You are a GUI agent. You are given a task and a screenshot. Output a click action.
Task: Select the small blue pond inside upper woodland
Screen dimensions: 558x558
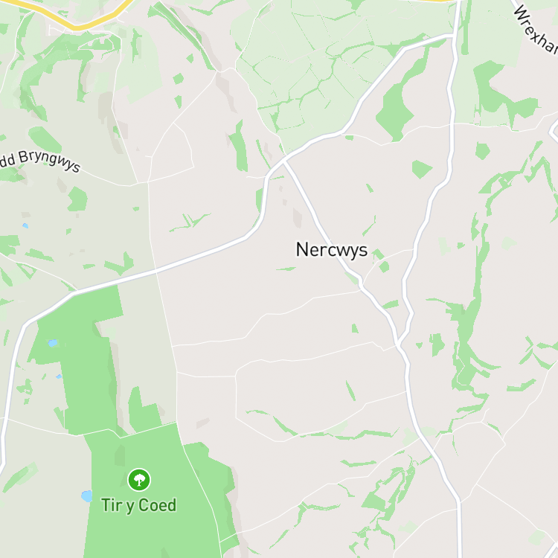click(53, 343)
